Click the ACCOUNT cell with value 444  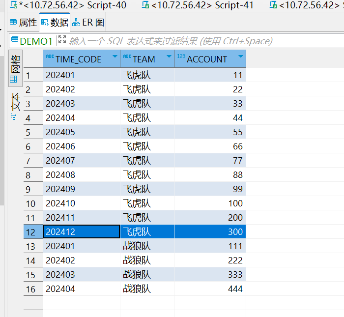(210, 288)
